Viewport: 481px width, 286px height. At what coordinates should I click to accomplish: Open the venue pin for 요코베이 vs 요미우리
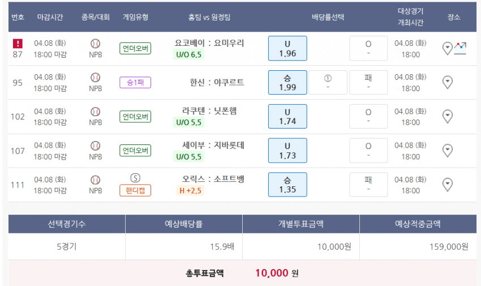tap(447, 48)
